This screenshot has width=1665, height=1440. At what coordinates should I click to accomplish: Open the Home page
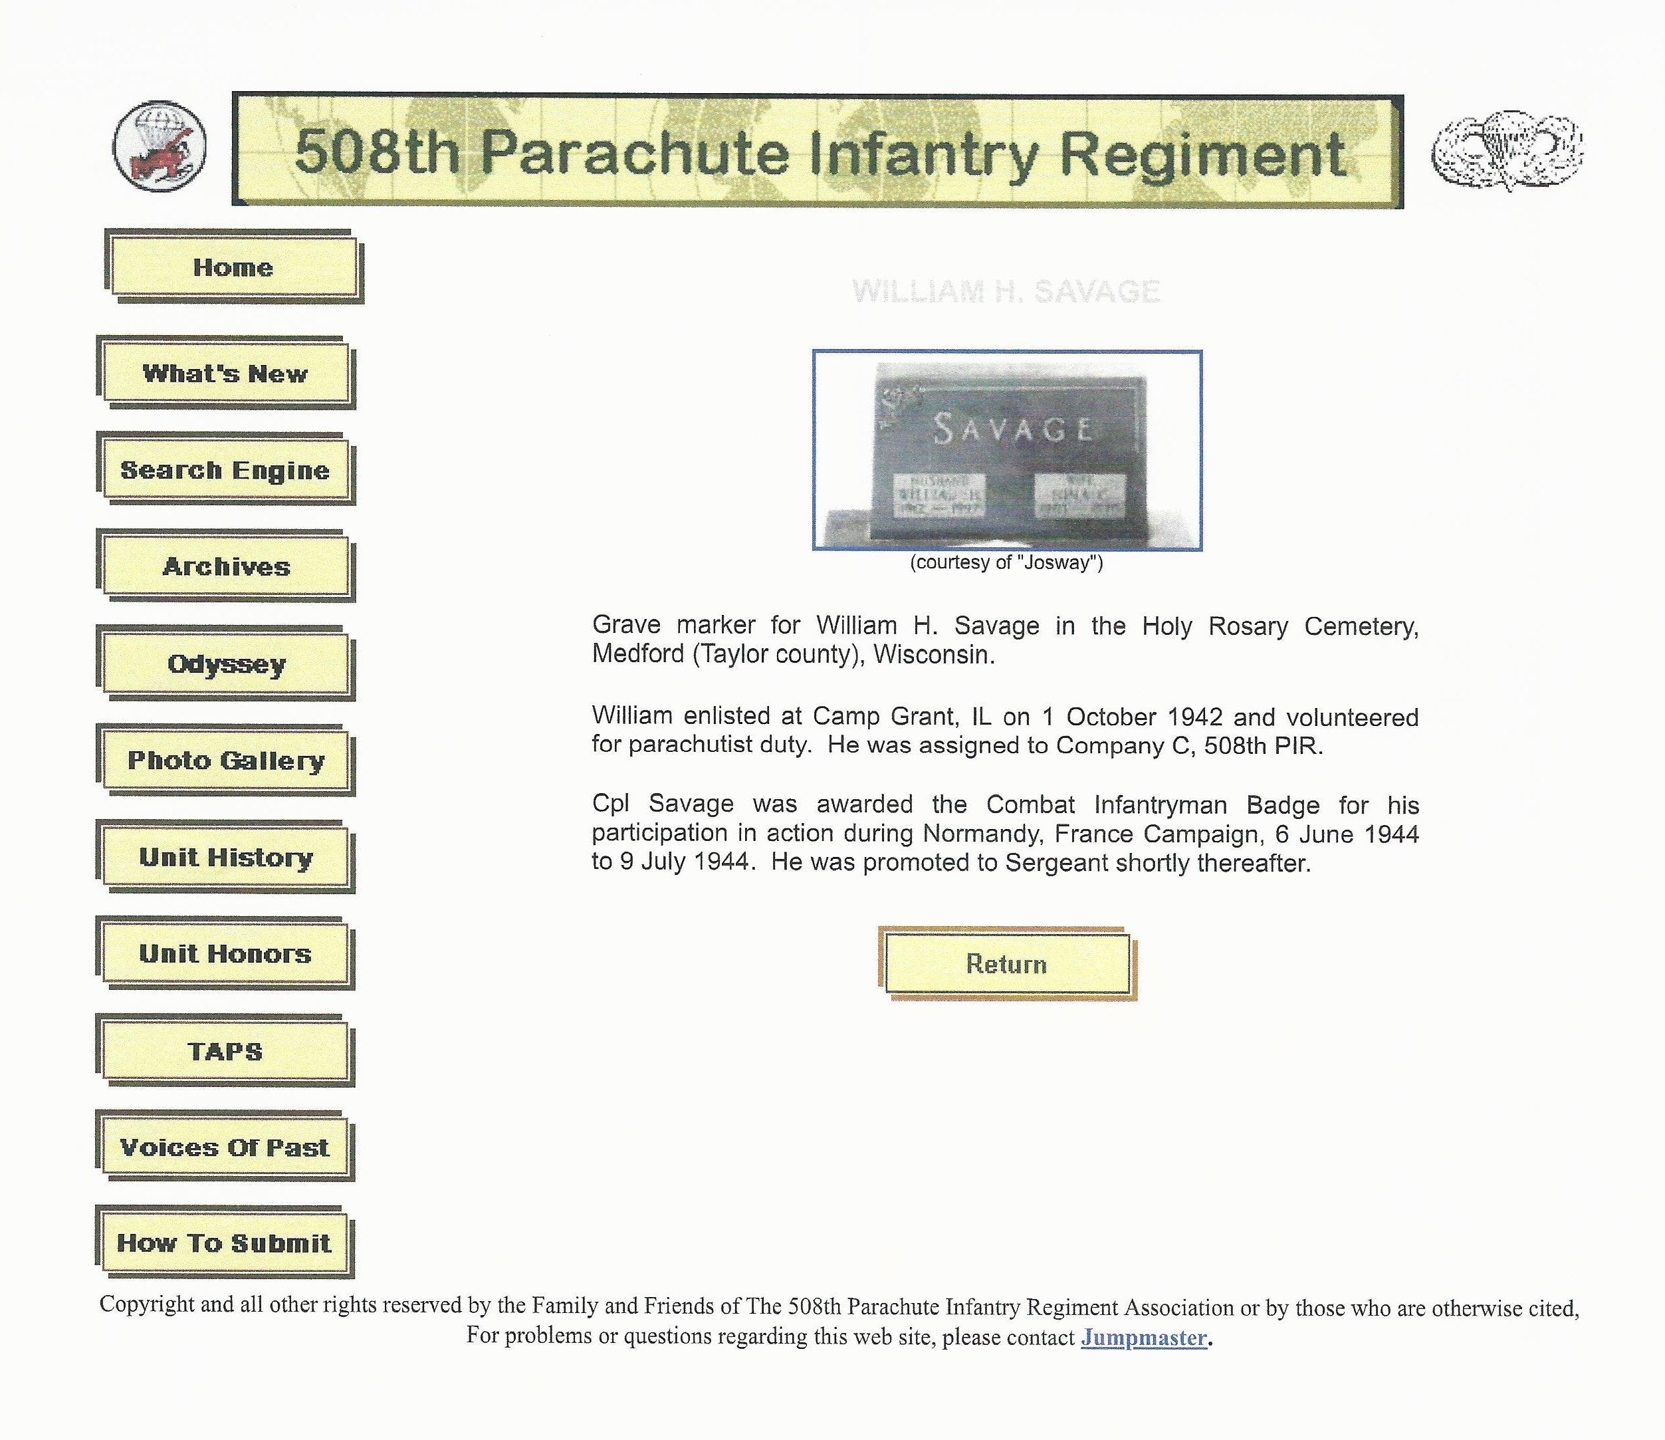(x=233, y=267)
